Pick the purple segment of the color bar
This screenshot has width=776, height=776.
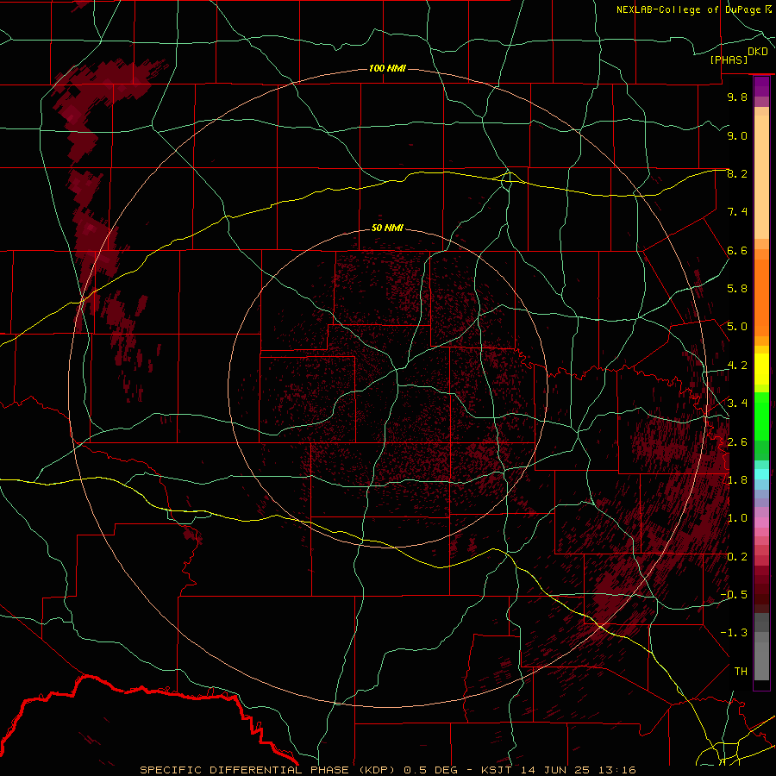(761, 86)
